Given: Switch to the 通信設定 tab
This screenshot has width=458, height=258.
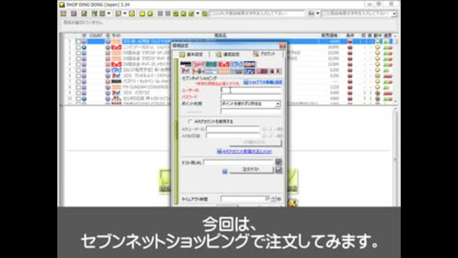Looking at the screenshot, I should point(228,54).
